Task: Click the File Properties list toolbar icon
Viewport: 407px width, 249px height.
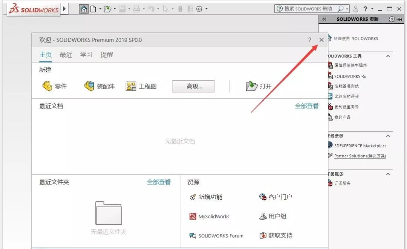Action: click(190, 9)
